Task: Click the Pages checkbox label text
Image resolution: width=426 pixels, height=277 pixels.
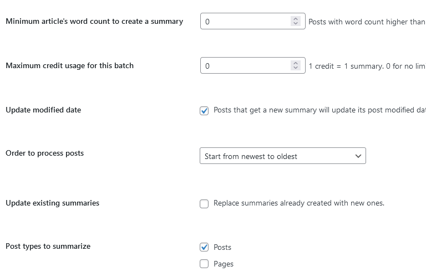Action: pos(224,264)
